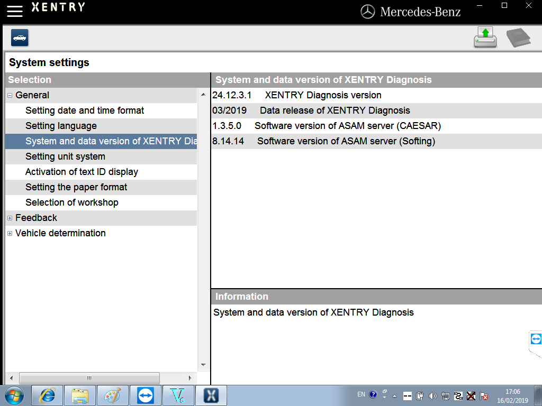542x406 pixels.
Task: Open the volume control in the system tray
Action: tap(432, 395)
